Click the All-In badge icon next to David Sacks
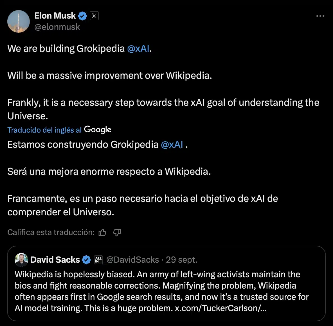The width and height of the screenshot is (333, 326). [98, 260]
